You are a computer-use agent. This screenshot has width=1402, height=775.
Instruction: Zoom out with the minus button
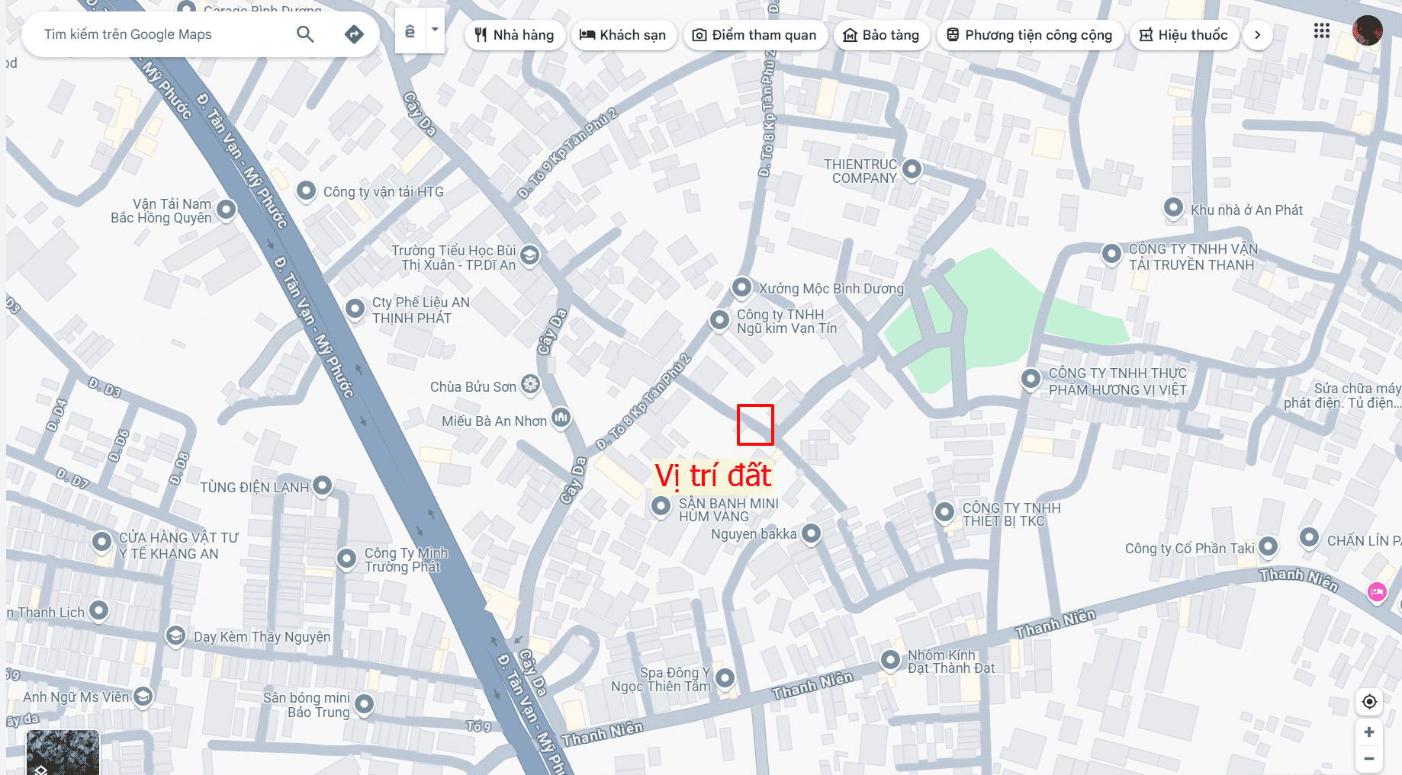tap(1369, 759)
